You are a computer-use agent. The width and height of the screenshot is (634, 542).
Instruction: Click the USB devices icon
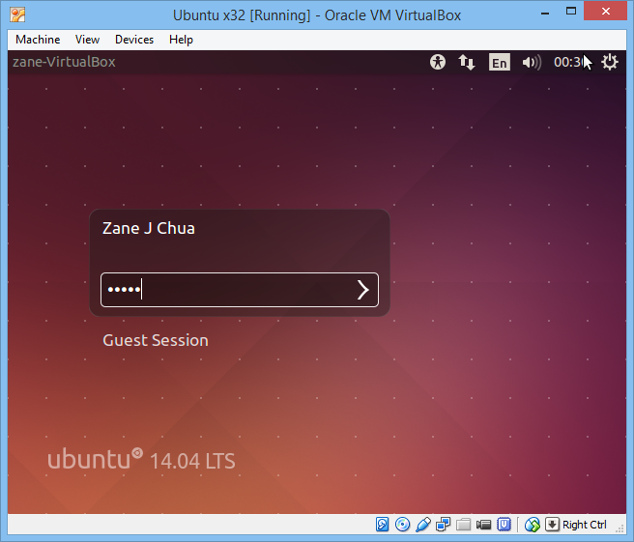point(423,525)
